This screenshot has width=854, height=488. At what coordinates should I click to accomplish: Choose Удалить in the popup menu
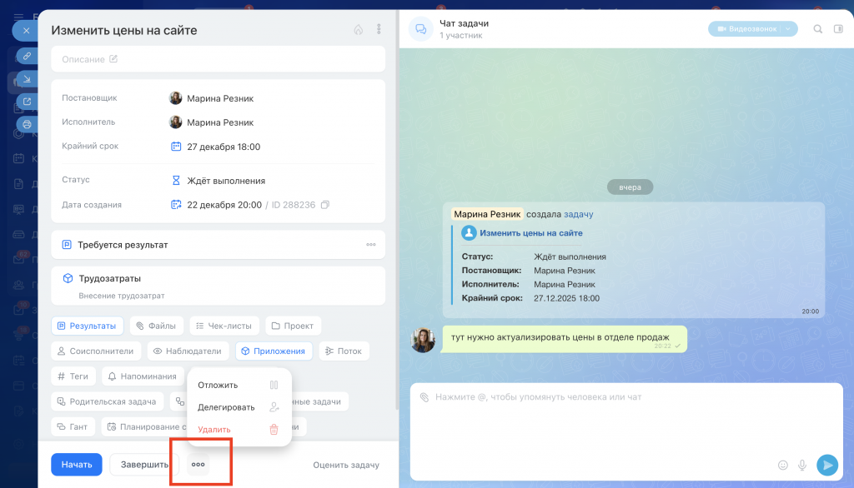(x=214, y=430)
